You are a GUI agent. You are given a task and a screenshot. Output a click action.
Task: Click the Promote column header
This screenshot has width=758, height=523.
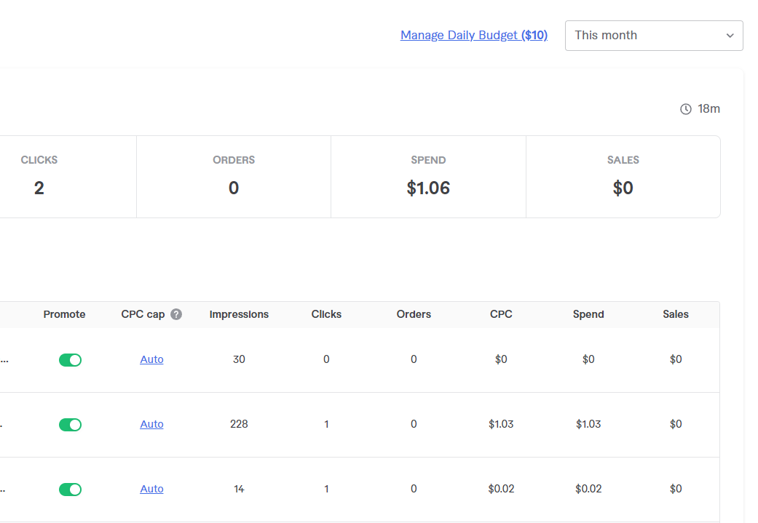(x=64, y=314)
